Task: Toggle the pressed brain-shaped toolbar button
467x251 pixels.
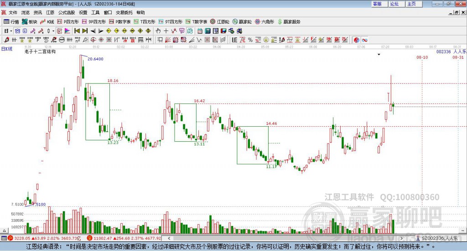Action: pyautogui.click(x=190, y=31)
